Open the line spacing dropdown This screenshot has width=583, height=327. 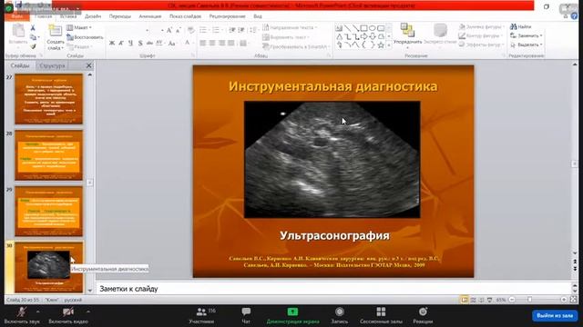(253, 30)
